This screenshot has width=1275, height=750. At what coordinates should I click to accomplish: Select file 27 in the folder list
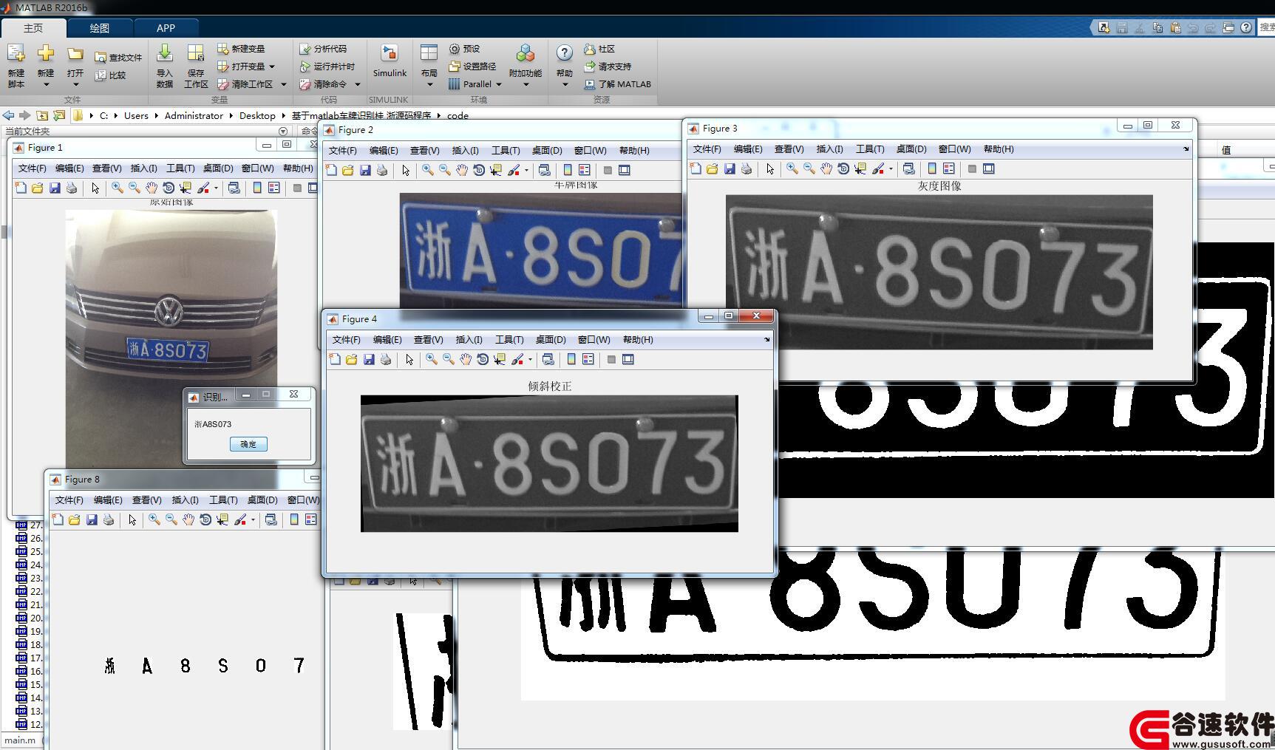coord(29,525)
